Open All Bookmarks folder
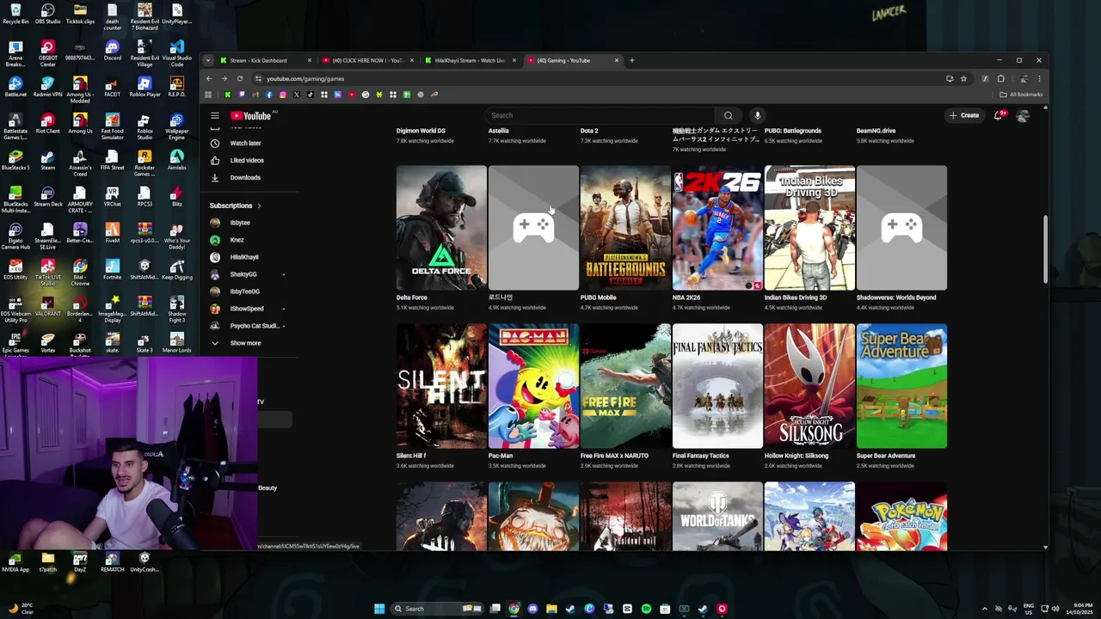The width and height of the screenshot is (1101, 619). [x=1021, y=95]
